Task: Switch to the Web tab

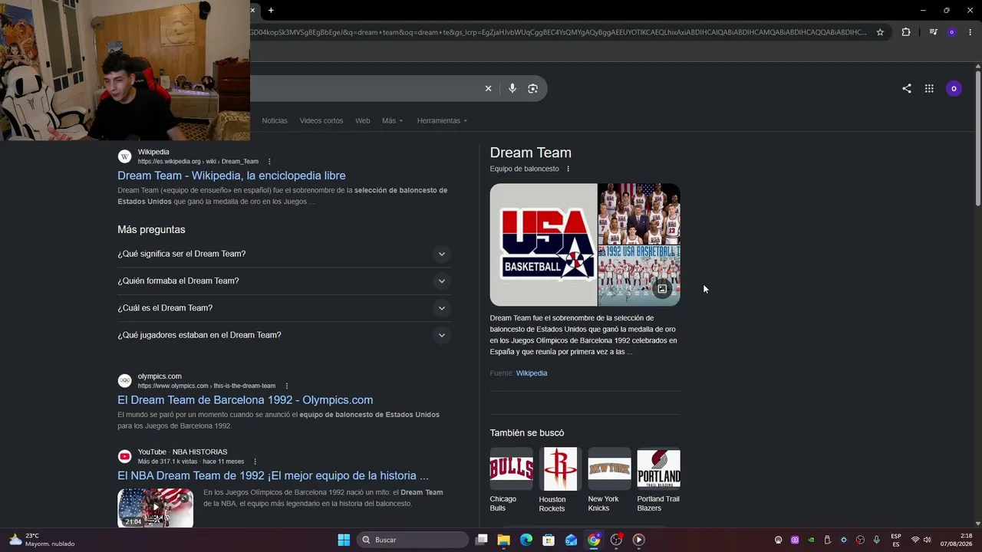Action: pos(362,120)
